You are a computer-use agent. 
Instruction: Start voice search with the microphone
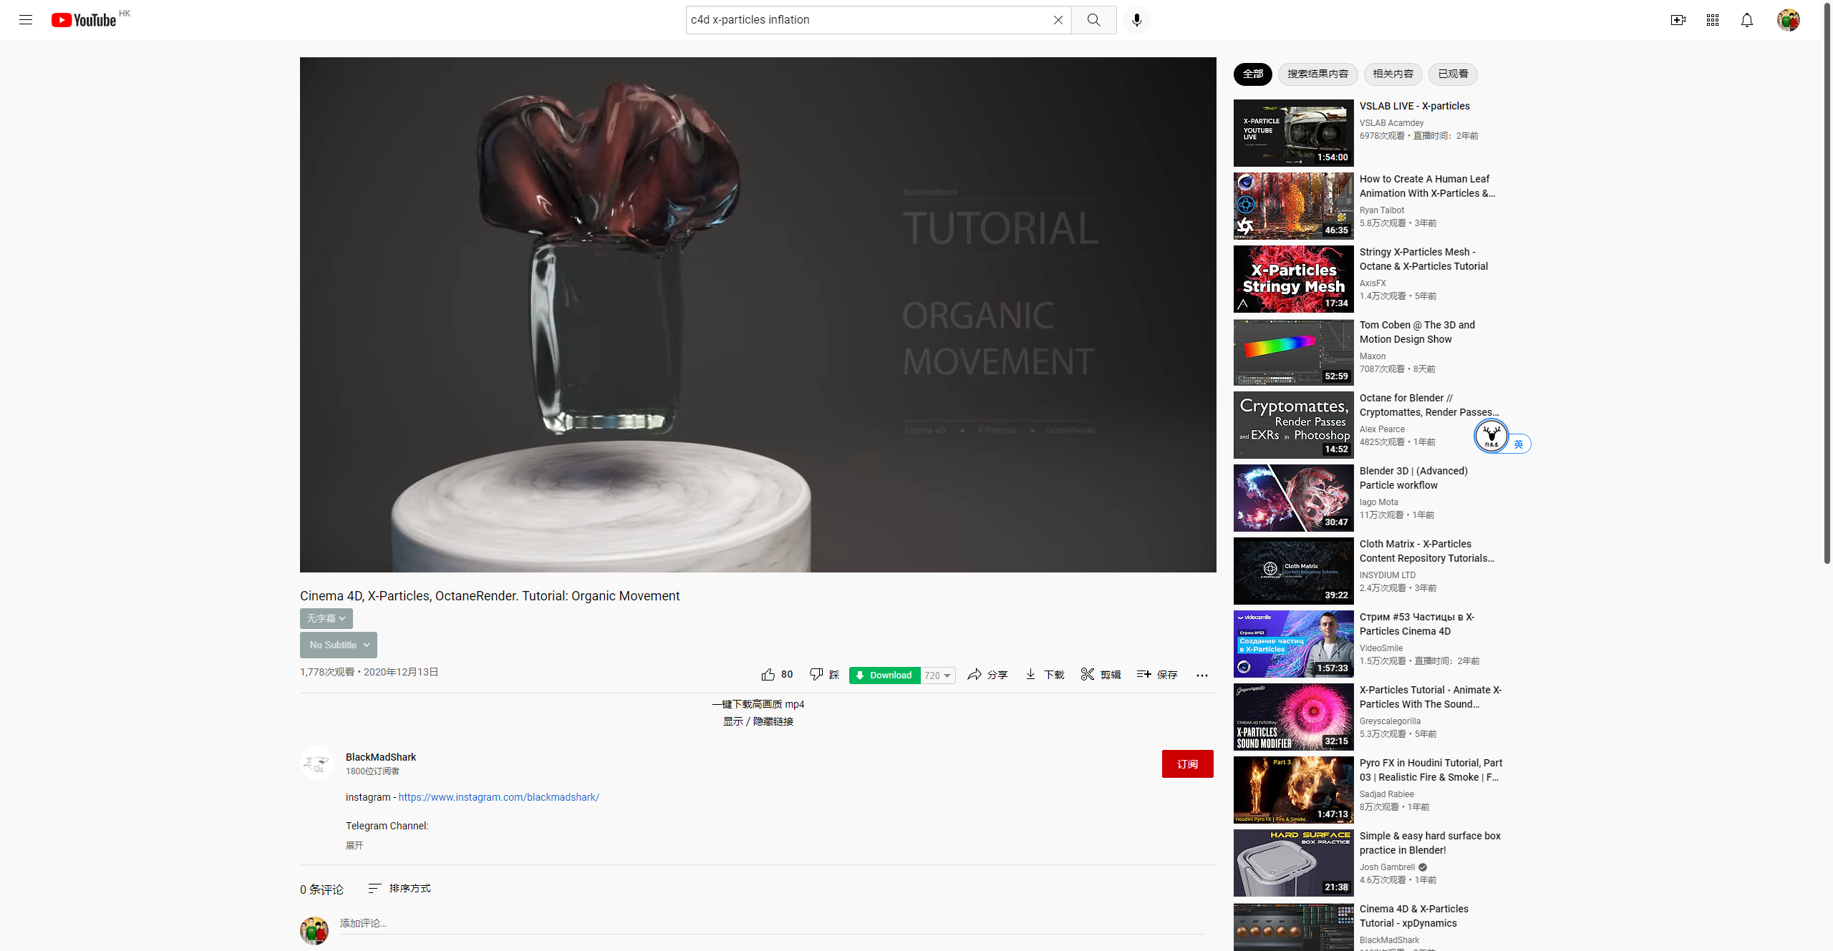tap(1136, 20)
